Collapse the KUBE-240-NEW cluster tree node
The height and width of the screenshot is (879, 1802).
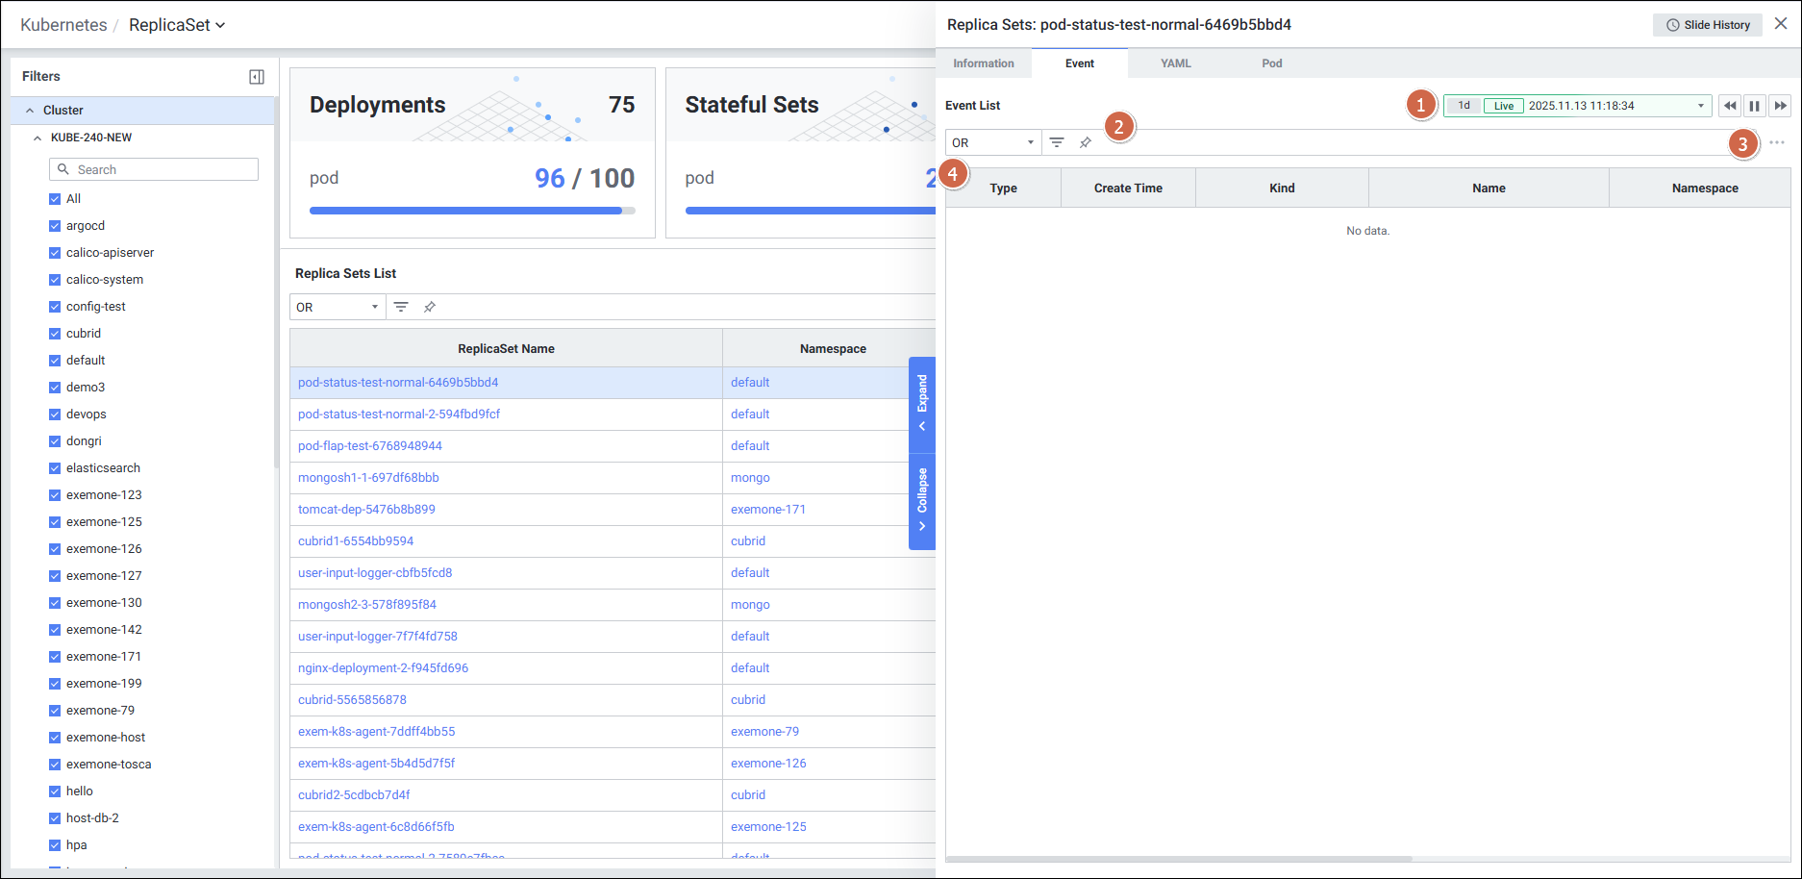38,138
